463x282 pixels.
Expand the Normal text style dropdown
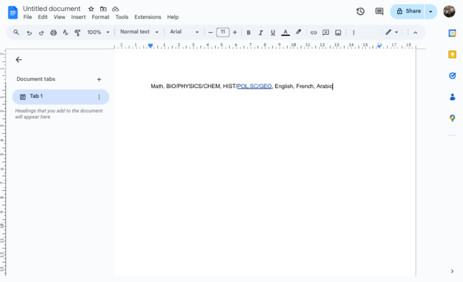coord(139,32)
